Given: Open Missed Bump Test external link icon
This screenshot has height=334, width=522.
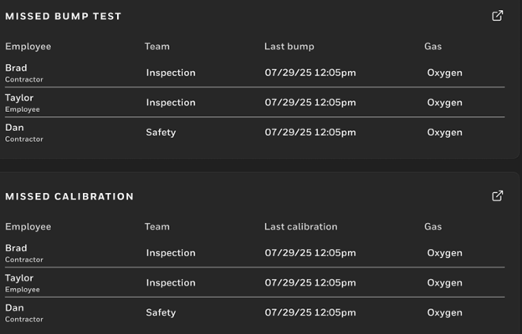Looking at the screenshot, I should pos(498,16).
